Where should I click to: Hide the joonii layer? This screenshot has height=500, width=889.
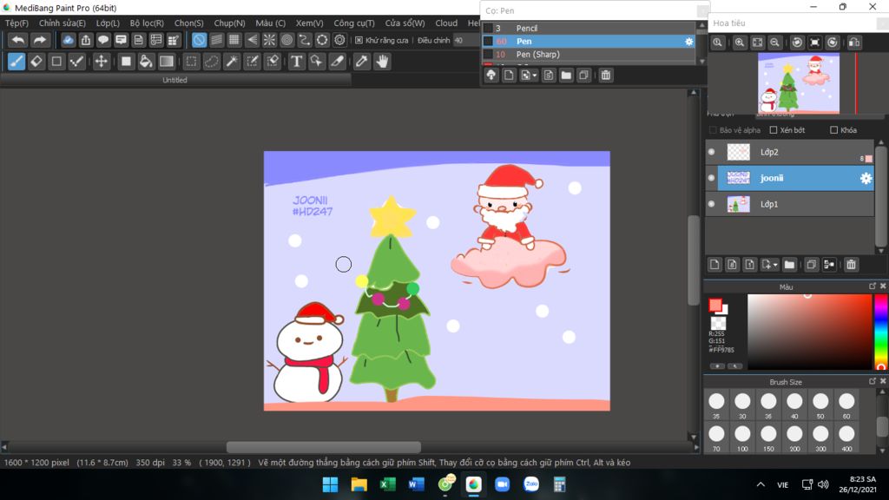[x=712, y=178]
